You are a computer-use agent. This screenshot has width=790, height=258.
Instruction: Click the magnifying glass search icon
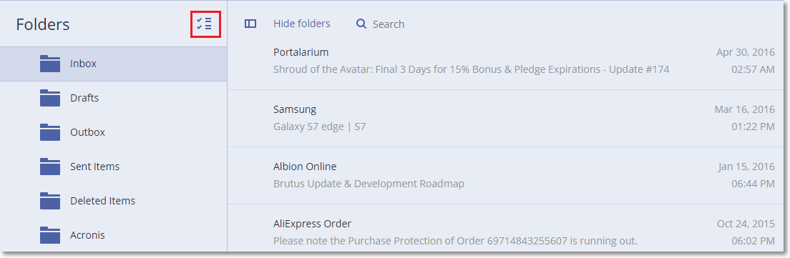tap(361, 24)
